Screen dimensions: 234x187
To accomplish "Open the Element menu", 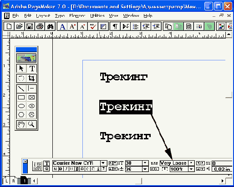I will coord(77,15).
